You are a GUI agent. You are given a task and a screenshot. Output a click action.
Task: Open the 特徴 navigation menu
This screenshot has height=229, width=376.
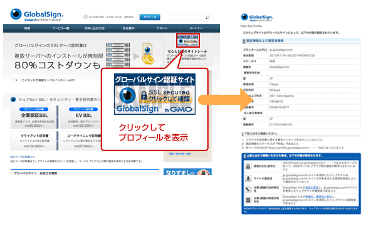tap(27, 28)
